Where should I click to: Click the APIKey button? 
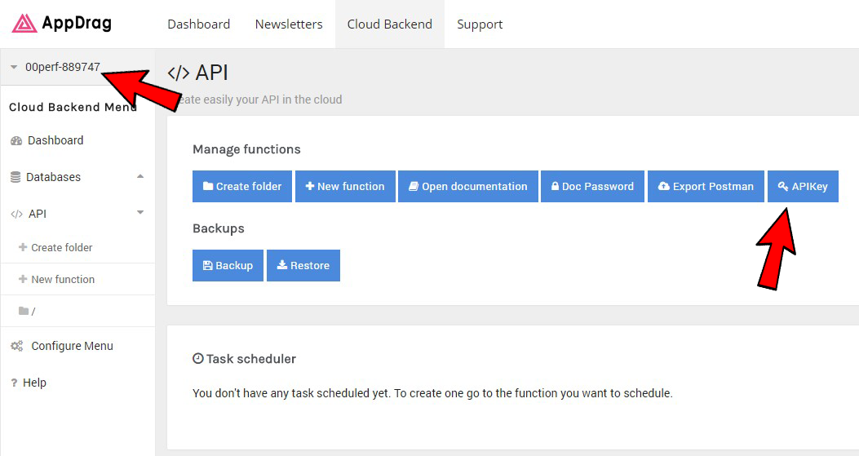point(803,186)
